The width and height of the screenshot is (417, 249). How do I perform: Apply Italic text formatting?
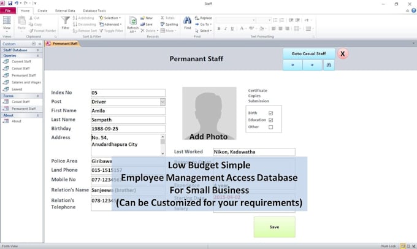point(225,28)
